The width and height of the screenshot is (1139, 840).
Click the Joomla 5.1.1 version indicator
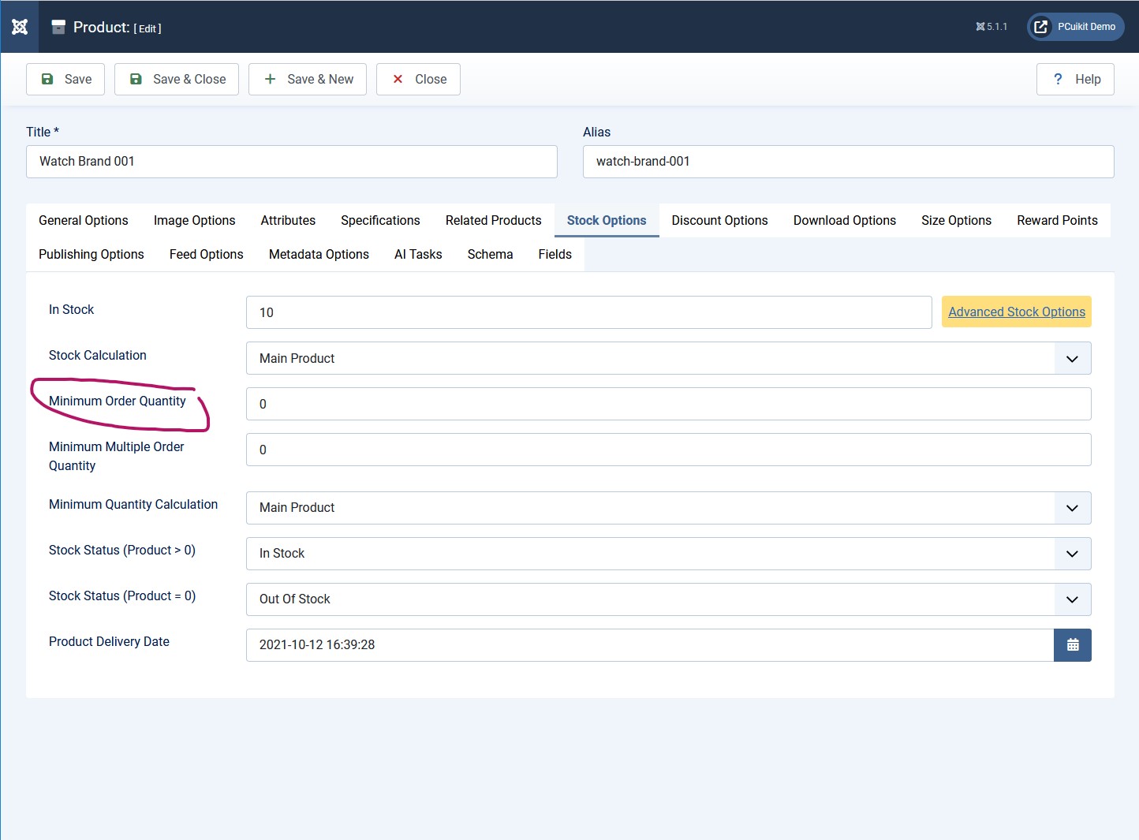click(x=991, y=27)
